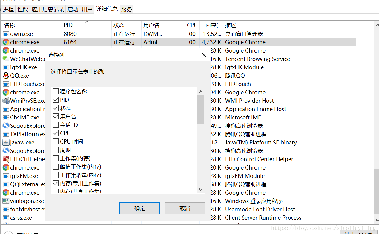Switch to the 进程 tab

pos(8,9)
